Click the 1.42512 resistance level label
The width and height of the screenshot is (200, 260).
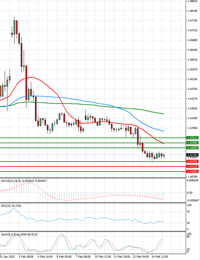point(192,138)
